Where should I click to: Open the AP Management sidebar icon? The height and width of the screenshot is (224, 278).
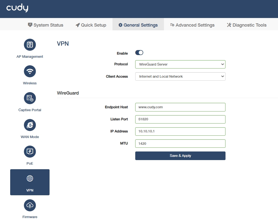[x=30, y=44]
